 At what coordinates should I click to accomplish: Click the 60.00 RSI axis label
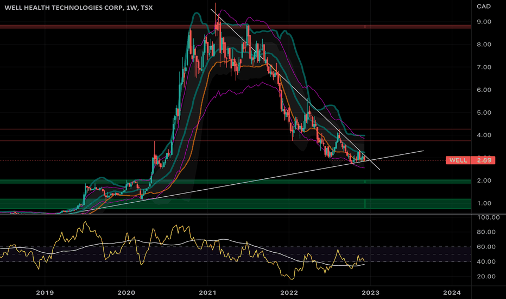coord(486,247)
